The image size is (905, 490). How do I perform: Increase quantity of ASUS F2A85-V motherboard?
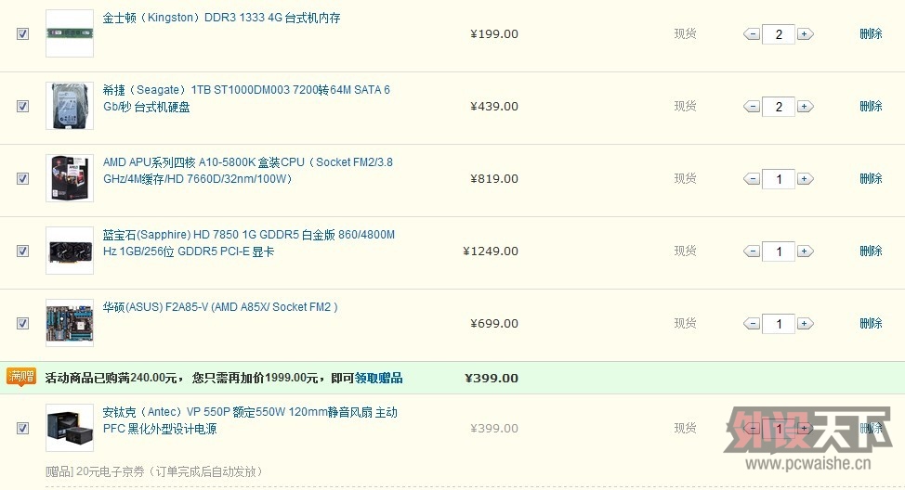pyautogui.click(x=805, y=323)
